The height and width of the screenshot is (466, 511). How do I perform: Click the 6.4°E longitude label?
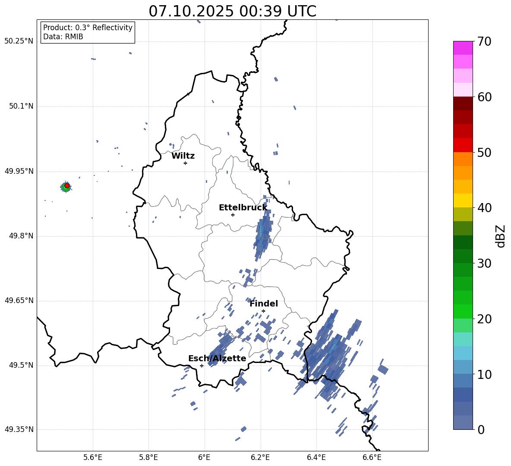point(316,457)
